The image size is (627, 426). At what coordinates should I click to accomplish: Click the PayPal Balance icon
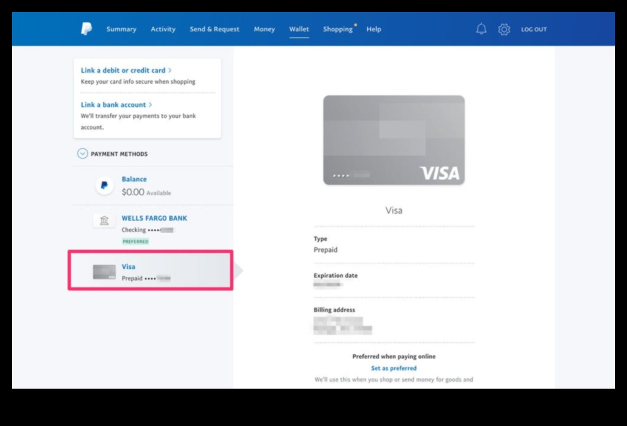point(104,186)
